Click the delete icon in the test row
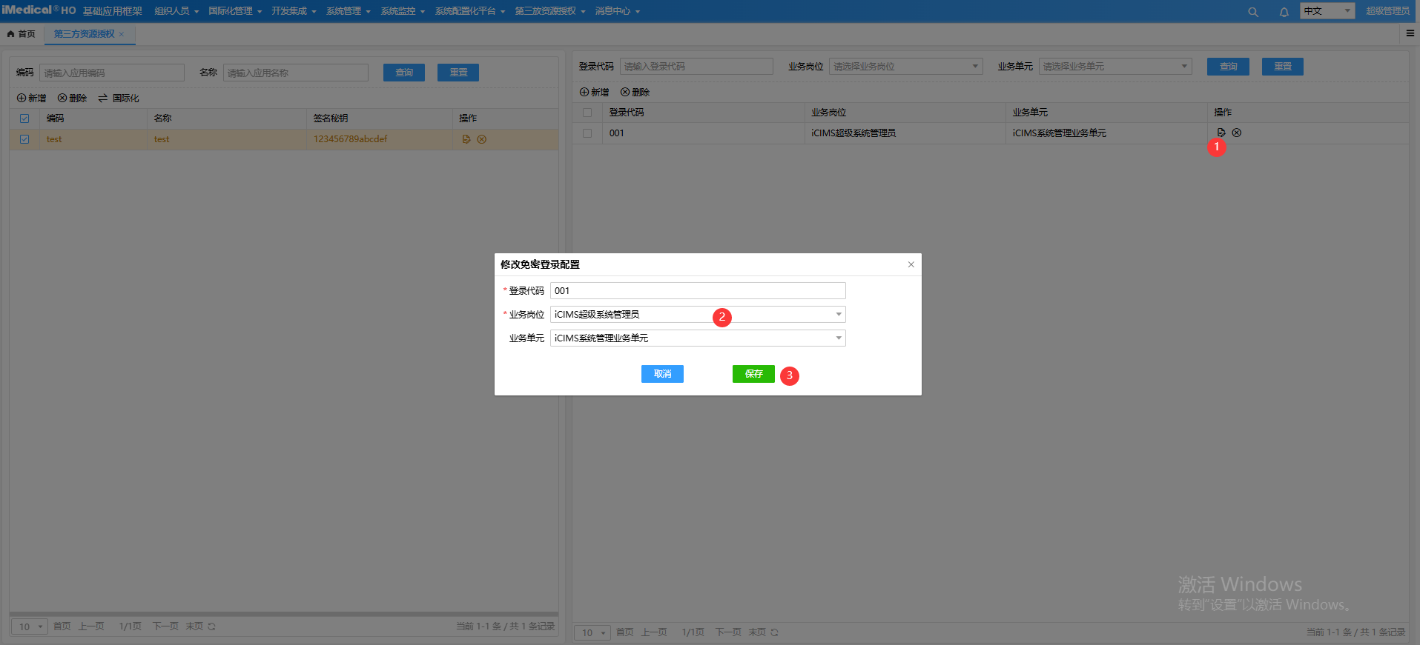The image size is (1420, 645). (482, 139)
